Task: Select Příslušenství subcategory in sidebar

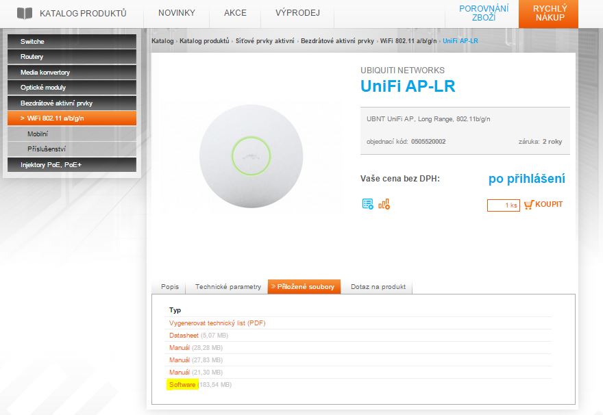Action: pyautogui.click(x=72, y=149)
